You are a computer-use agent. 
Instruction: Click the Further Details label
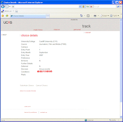pyautogui.click(x=27, y=64)
